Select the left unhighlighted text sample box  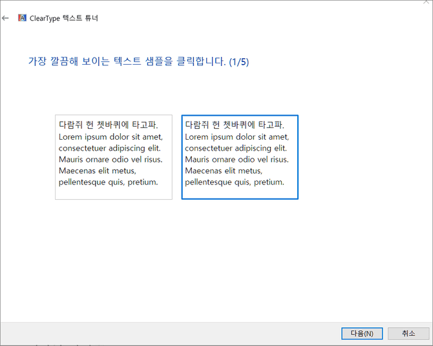coord(114,157)
